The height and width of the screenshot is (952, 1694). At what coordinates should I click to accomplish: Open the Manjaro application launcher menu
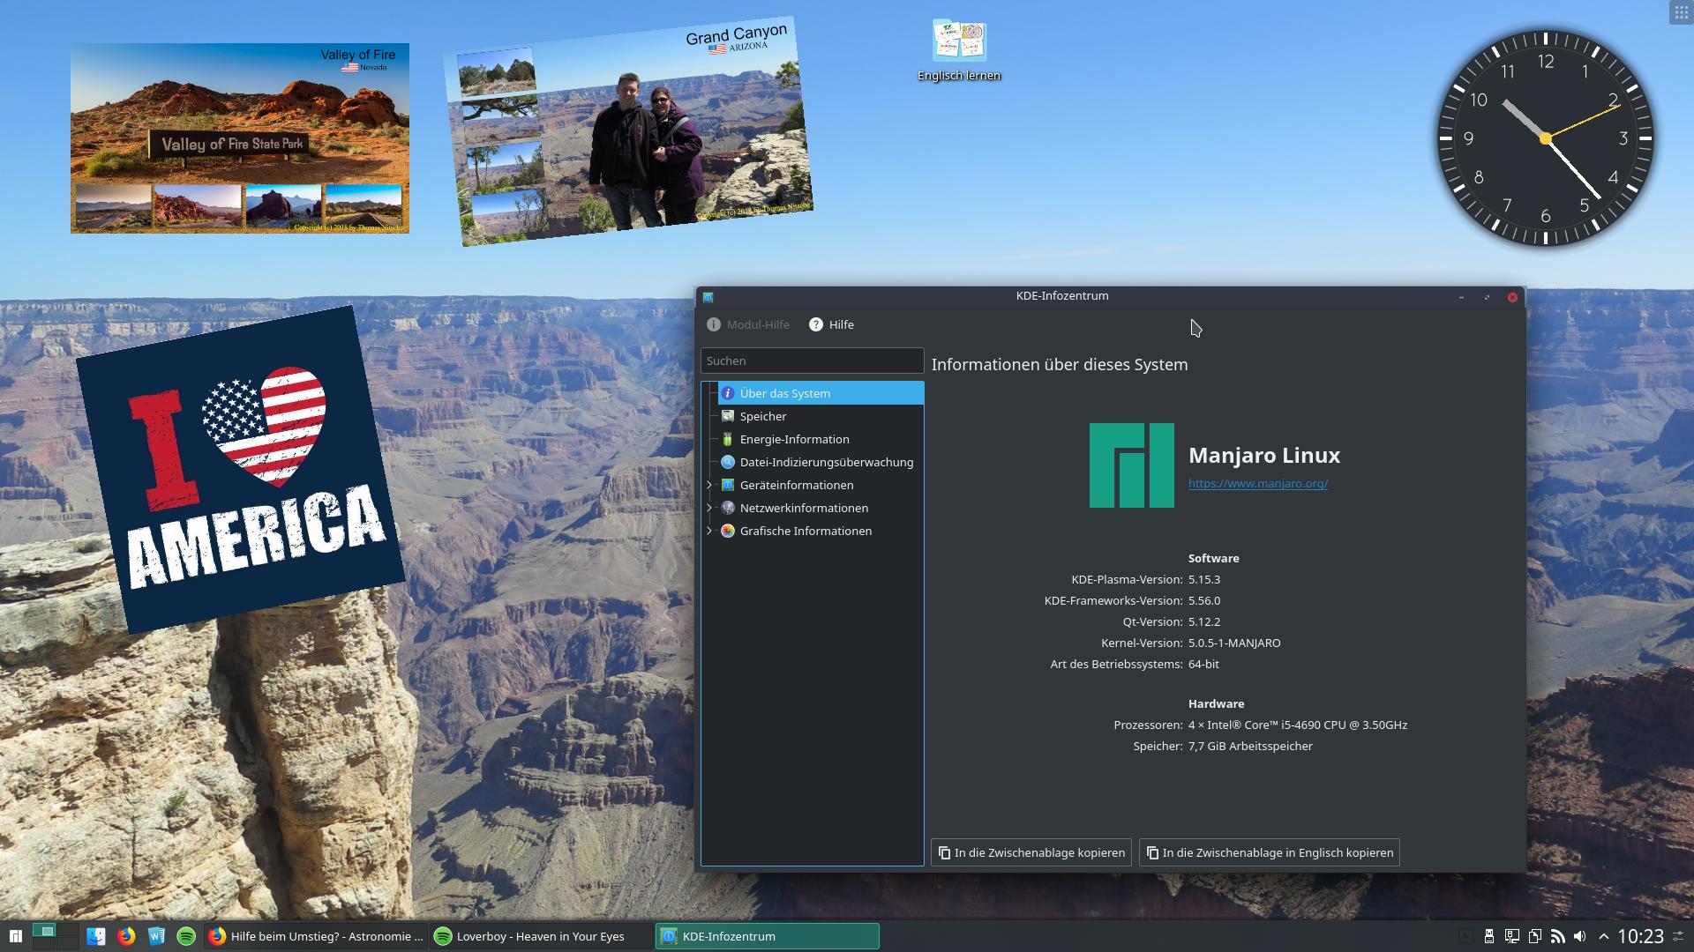pos(15,936)
